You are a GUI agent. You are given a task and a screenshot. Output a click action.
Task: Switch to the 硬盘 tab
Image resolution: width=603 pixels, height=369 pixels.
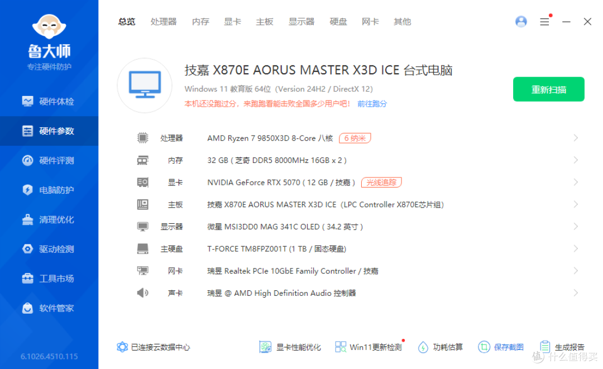coord(338,22)
